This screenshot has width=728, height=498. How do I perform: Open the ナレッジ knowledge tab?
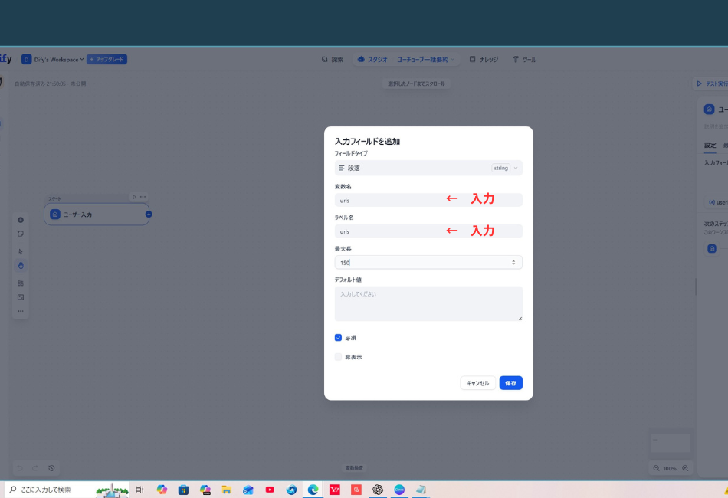coord(484,60)
